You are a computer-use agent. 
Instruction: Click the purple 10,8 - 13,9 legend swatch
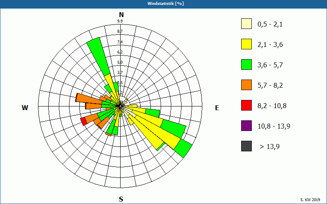point(246,126)
